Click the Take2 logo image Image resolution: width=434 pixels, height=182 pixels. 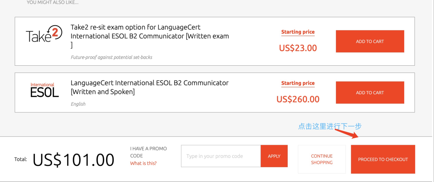point(44,34)
